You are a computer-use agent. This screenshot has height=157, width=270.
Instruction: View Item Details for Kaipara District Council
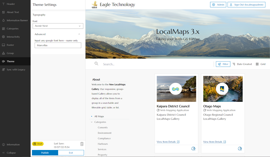coord(168,142)
